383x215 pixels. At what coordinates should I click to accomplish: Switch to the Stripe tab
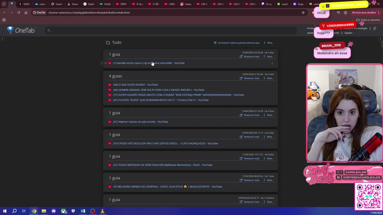(x=299, y=4)
